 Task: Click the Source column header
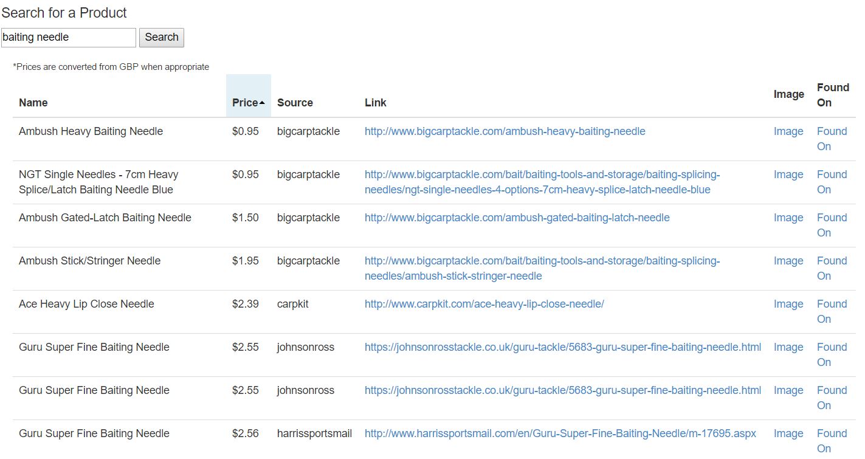(295, 103)
